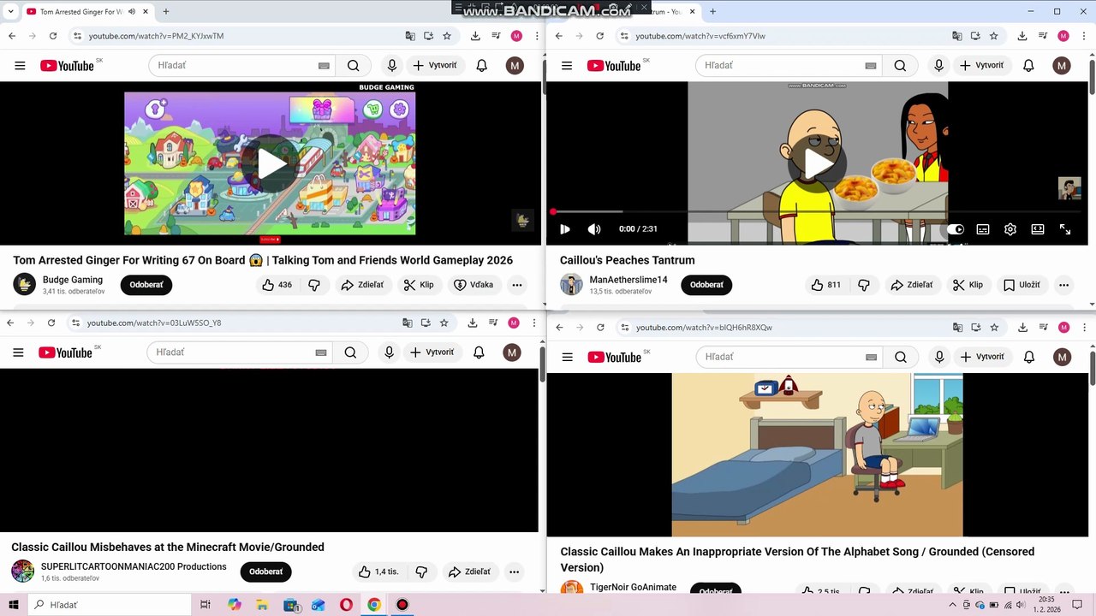Open File Explorer from the taskbar
Viewport: 1096px width, 616px height.
point(262,605)
